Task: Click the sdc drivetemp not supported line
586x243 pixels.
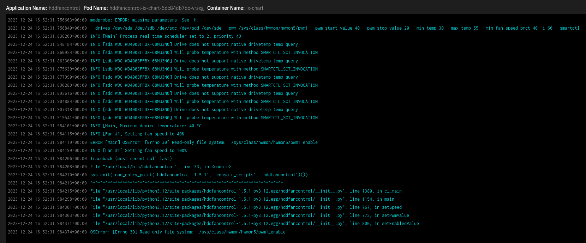Action: click(194, 77)
